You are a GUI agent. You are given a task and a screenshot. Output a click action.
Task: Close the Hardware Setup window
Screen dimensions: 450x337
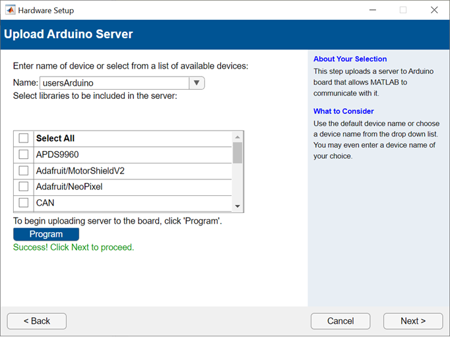[x=434, y=10]
